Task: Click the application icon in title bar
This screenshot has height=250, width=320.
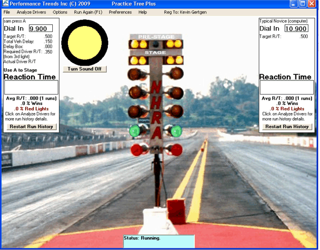Action: point(6,3)
